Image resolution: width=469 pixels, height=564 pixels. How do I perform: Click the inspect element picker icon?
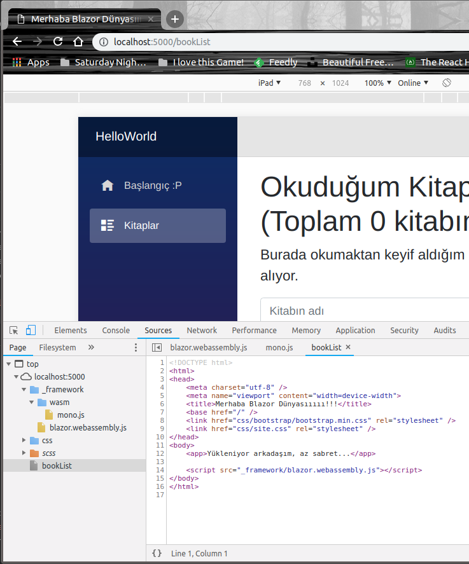(x=13, y=330)
